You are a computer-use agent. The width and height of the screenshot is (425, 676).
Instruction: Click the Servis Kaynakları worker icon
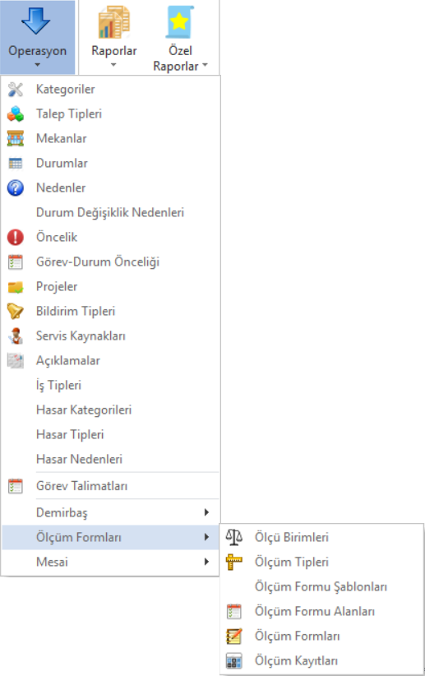[x=16, y=336]
